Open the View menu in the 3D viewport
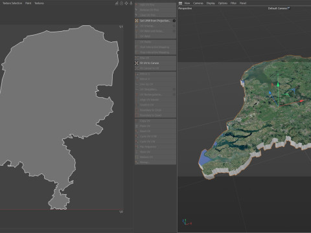Image resolution: width=311 pixels, height=233 pixels. [x=187, y=3]
